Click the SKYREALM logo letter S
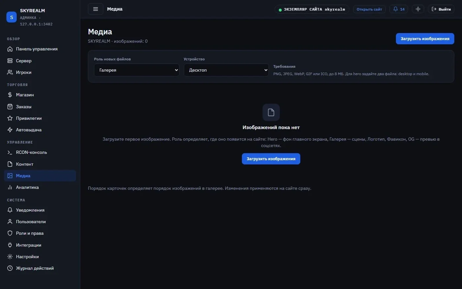The image size is (462, 289). point(12,17)
